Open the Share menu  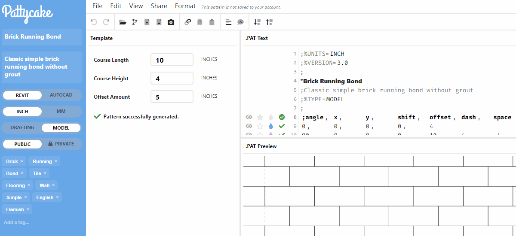pyautogui.click(x=159, y=6)
